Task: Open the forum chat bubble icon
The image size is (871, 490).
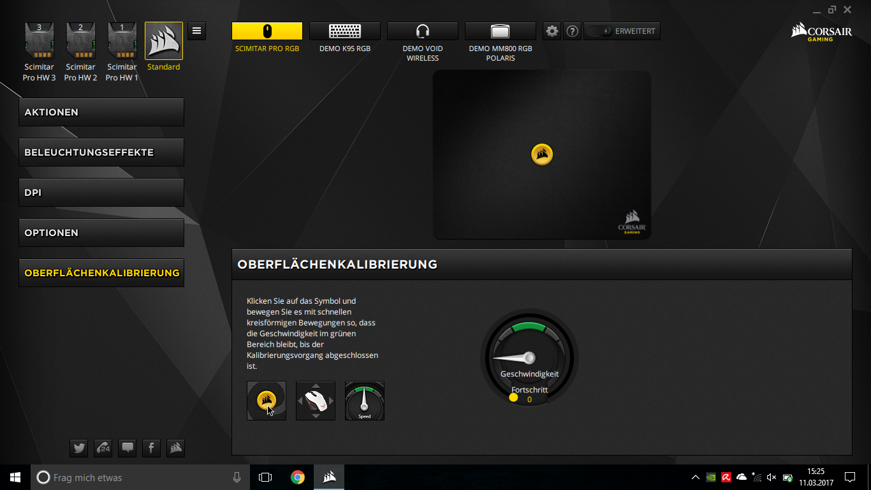Action: (128, 448)
